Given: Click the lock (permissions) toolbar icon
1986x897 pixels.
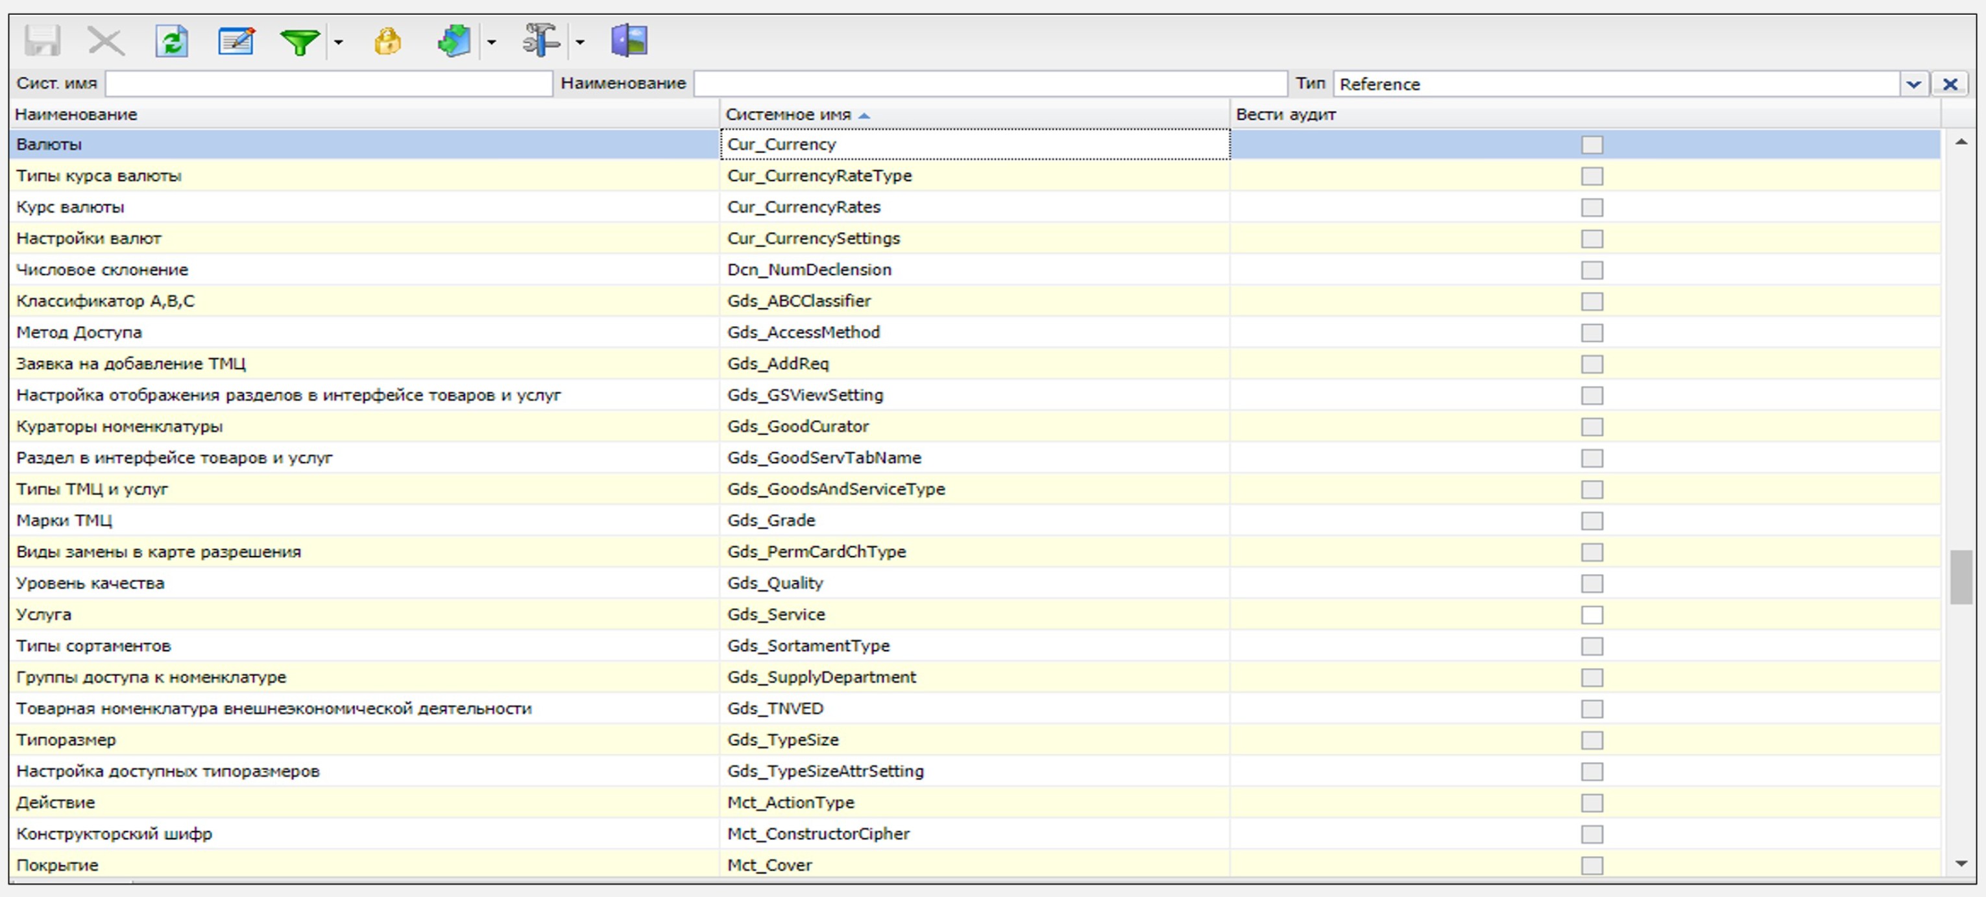Looking at the screenshot, I should (389, 41).
